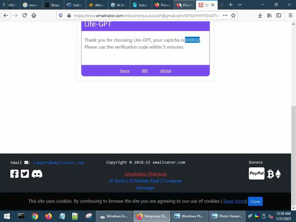The width and height of the screenshot is (296, 222).
Task: Open the browser home page
Action: click(34, 16)
